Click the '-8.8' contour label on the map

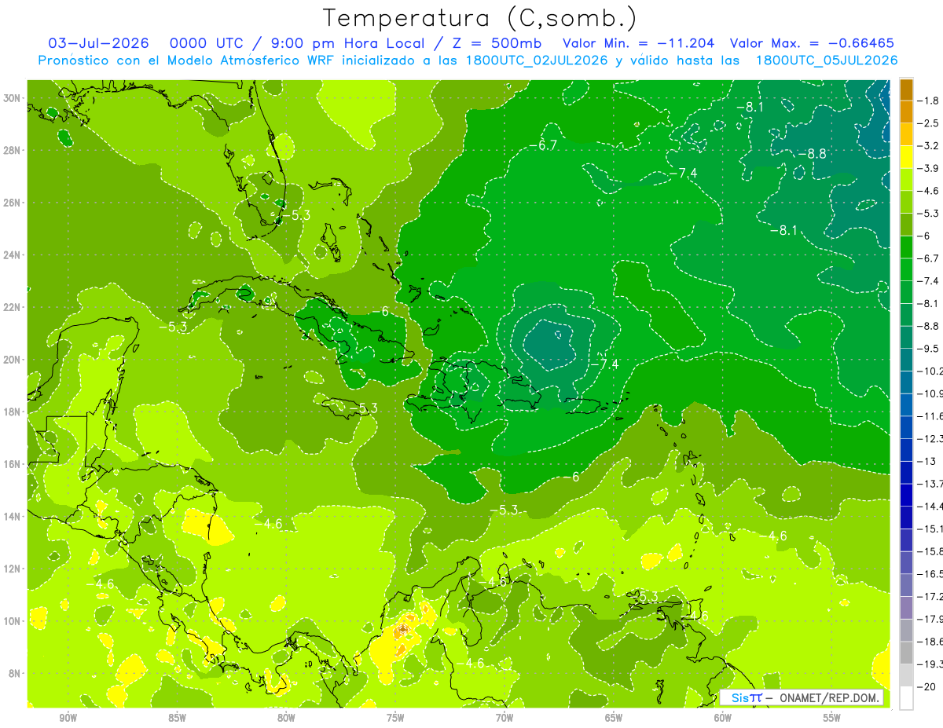[x=812, y=154]
